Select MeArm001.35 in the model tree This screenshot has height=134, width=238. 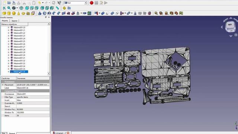pyautogui.click(x=19, y=69)
